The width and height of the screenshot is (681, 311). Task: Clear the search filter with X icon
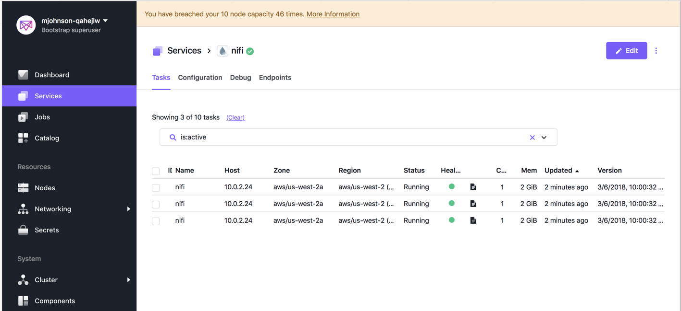(532, 138)
